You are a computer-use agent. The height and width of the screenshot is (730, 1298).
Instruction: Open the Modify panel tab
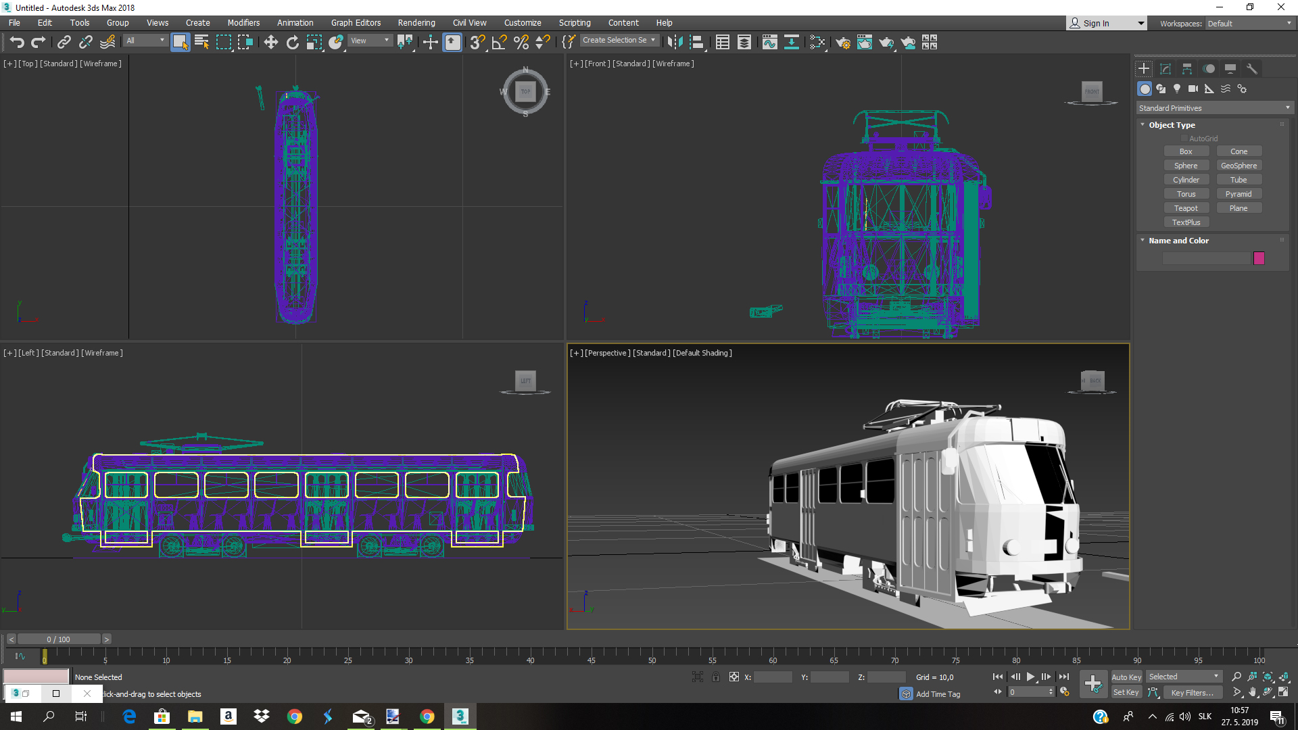tap(1165, 69)
